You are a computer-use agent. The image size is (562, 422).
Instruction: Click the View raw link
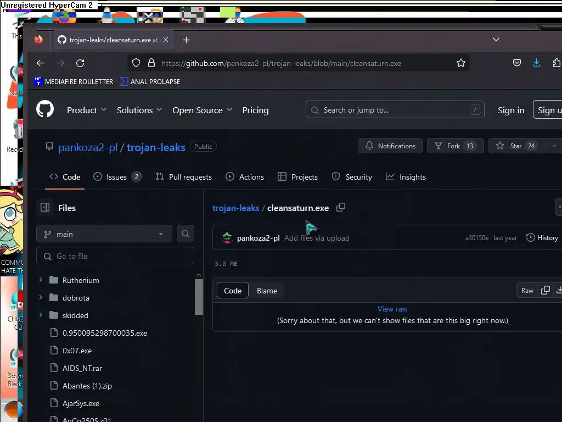point(392,309)
